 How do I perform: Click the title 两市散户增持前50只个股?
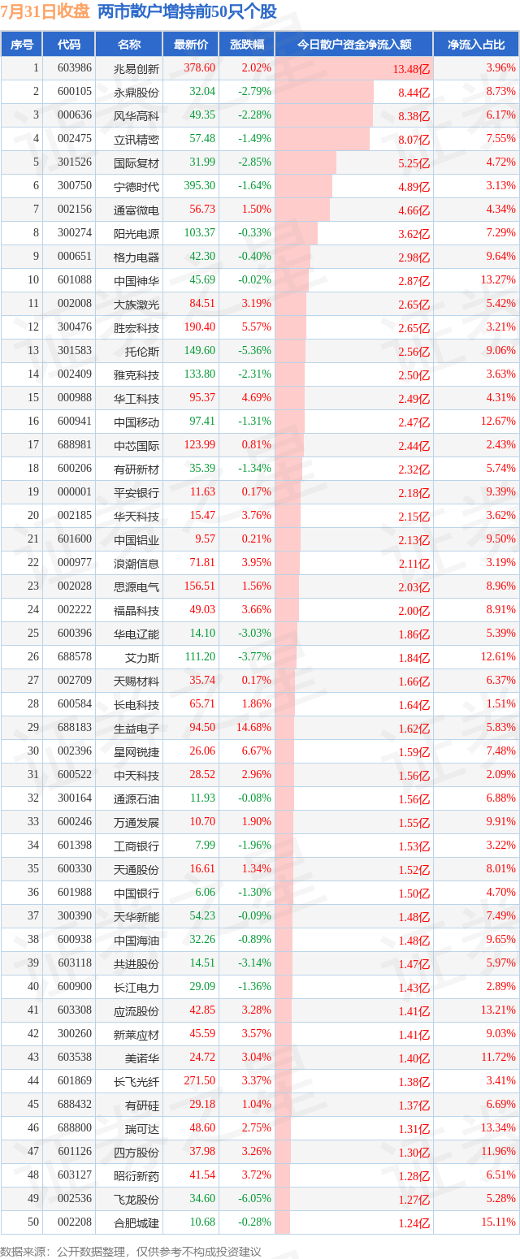tap(187, 12)
